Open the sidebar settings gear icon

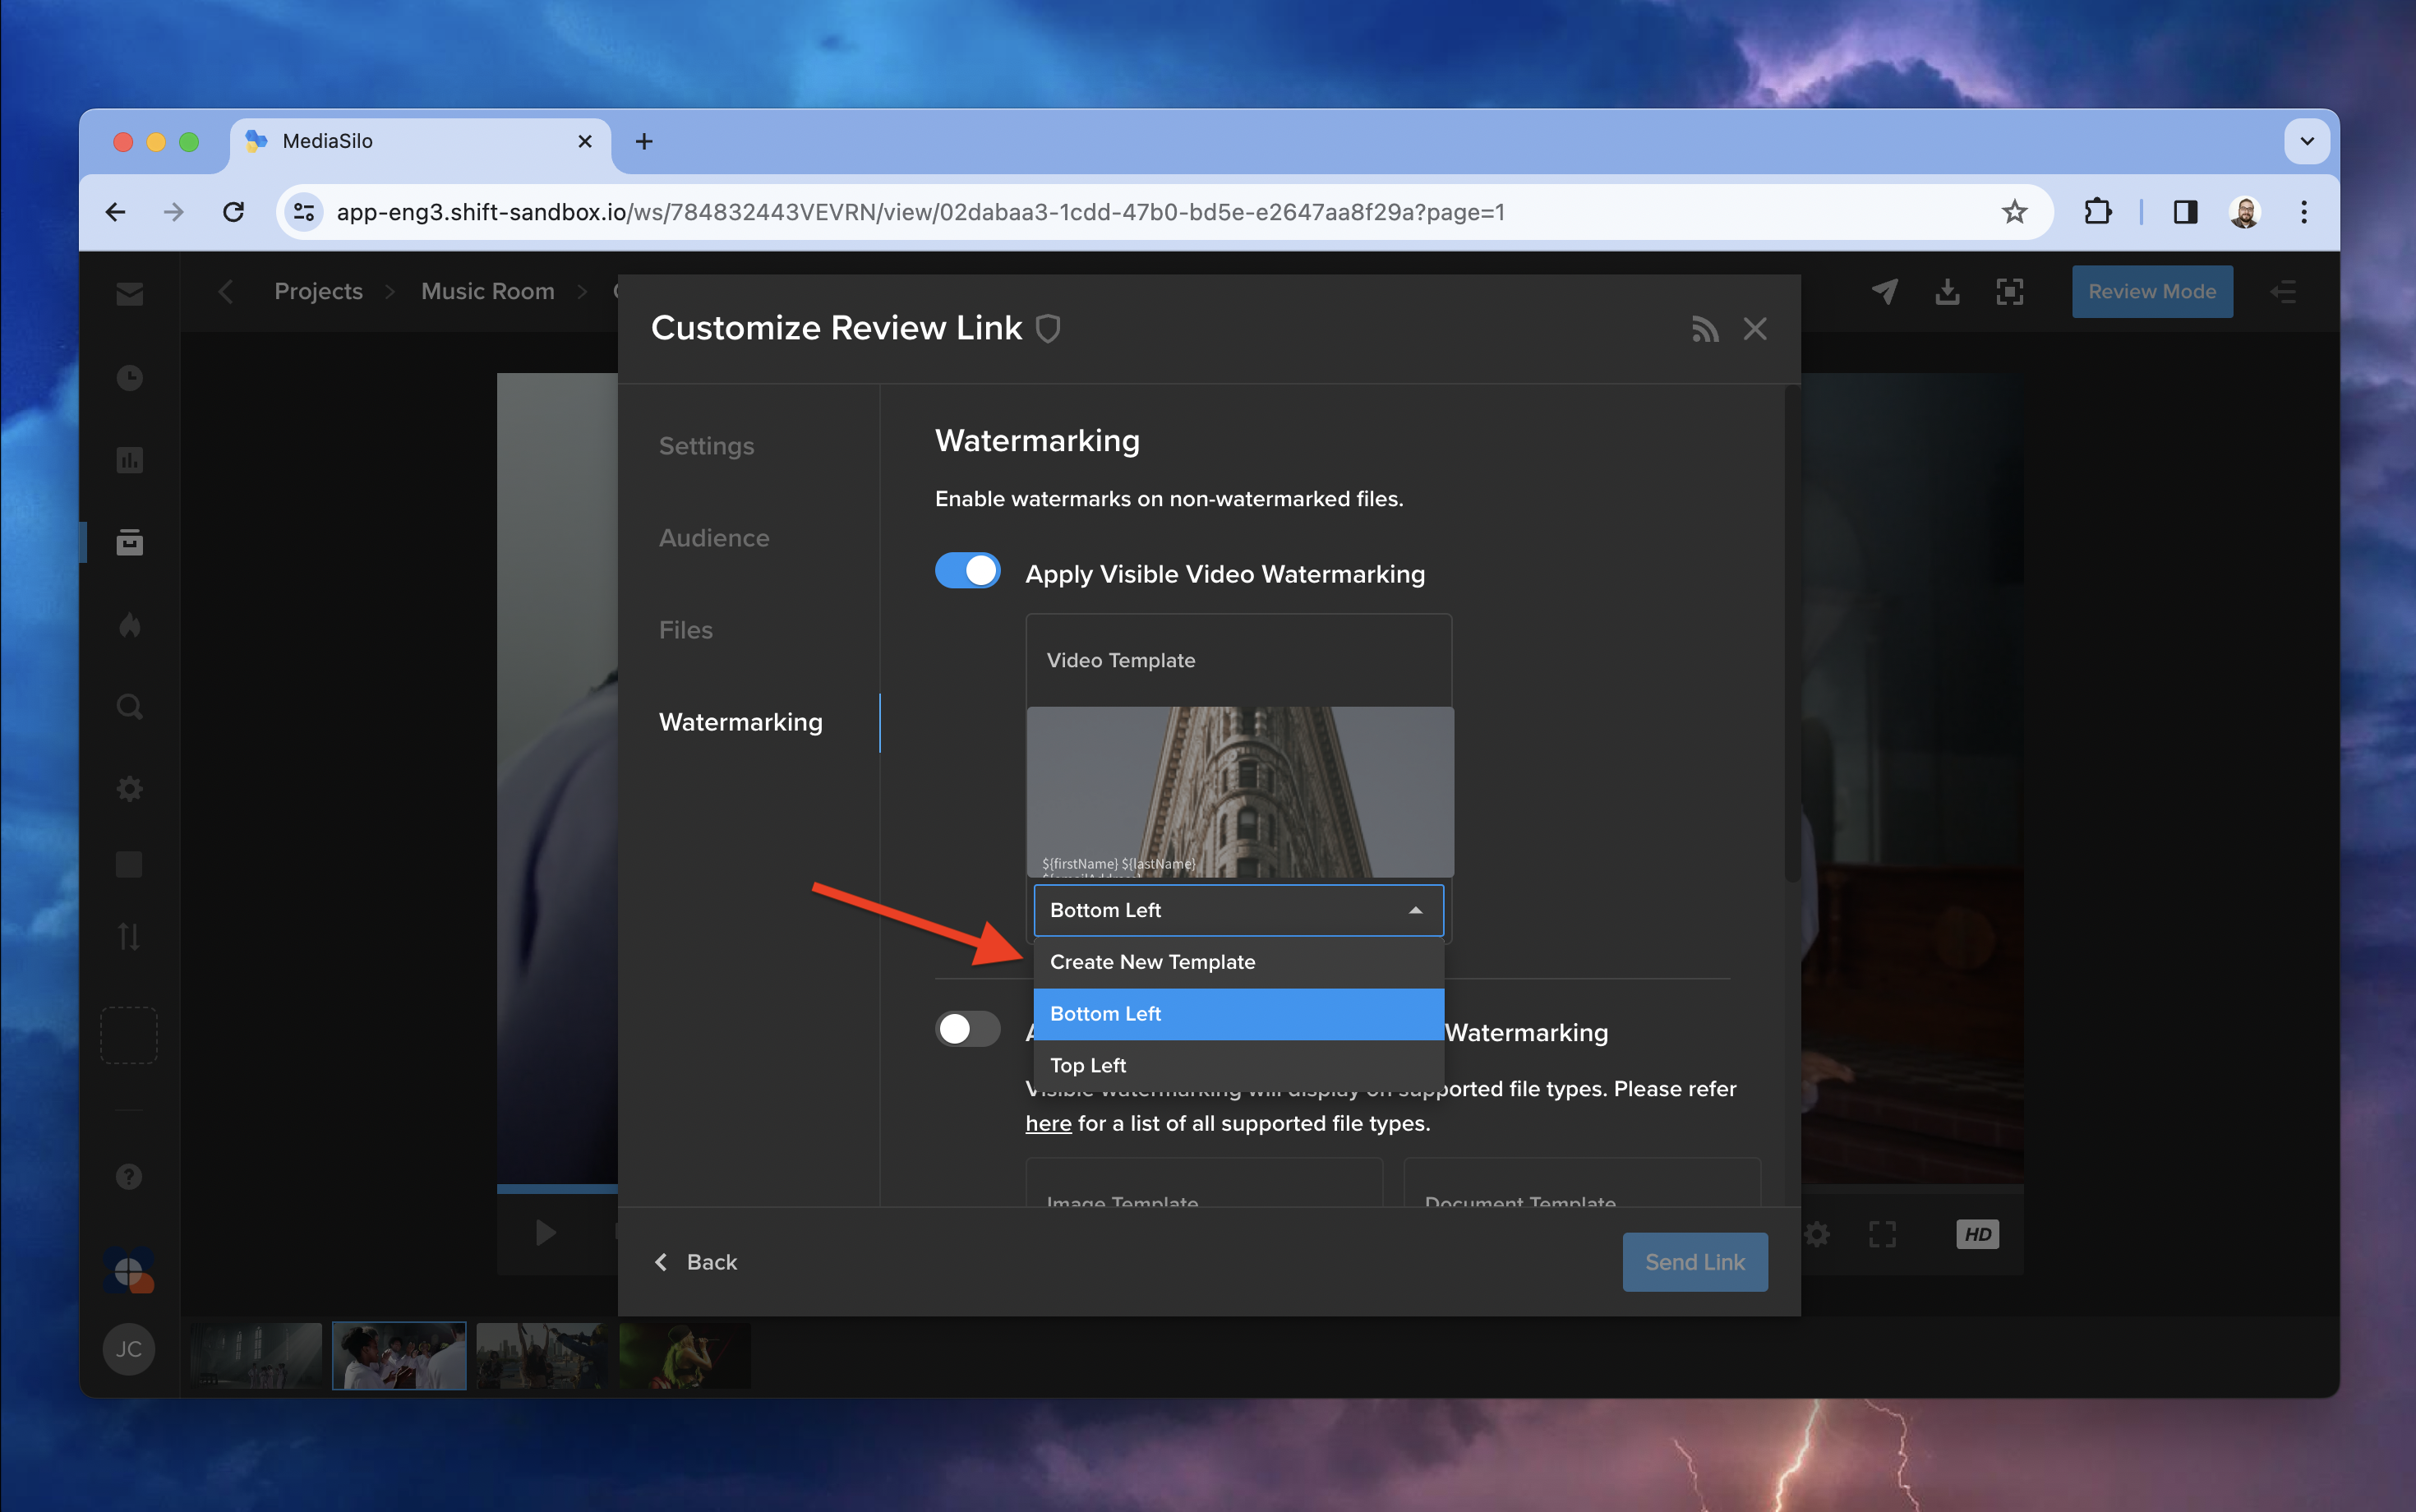click(x=129, y=789)
